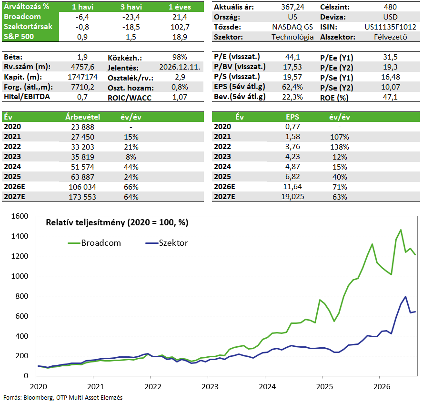The image size is (423, 403).
Task: Click the ISIN code US11135F1012
Action: [390, 27]
